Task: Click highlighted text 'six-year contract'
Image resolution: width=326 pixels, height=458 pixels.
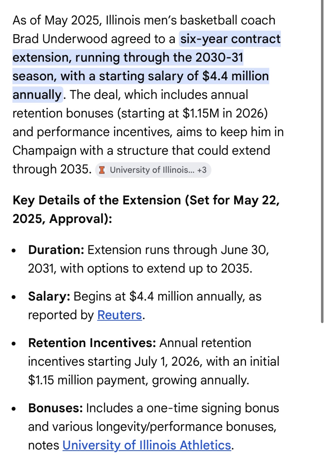Action: 230,39
